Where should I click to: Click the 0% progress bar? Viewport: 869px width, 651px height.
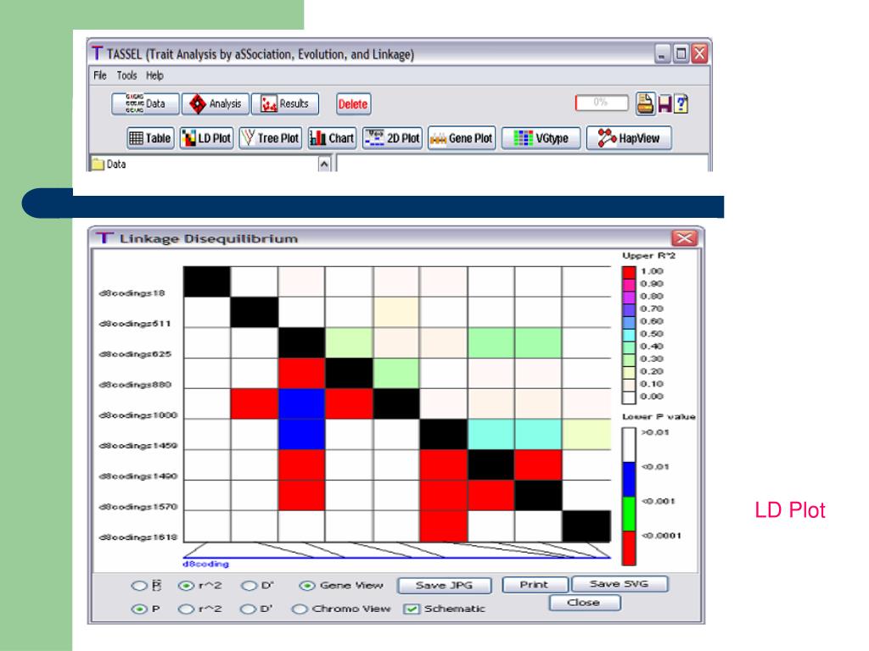602,103
